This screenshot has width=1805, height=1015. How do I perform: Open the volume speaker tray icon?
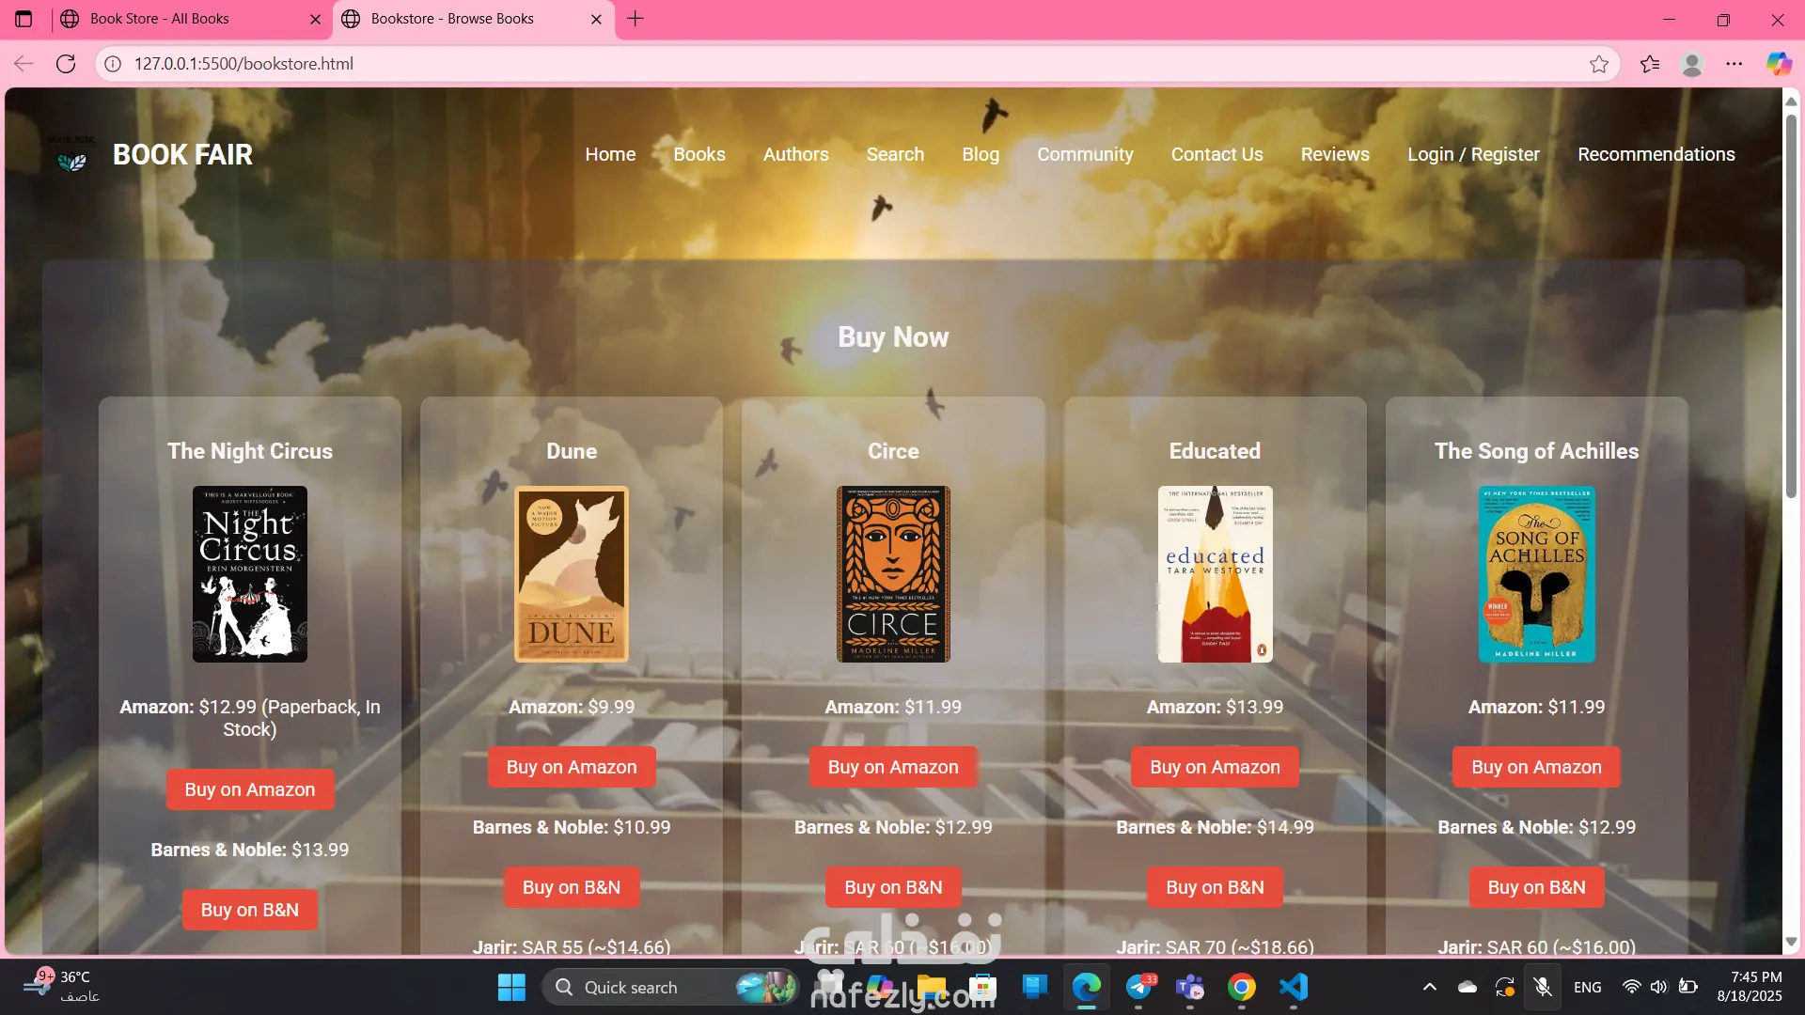click(x=1659, y=987)
